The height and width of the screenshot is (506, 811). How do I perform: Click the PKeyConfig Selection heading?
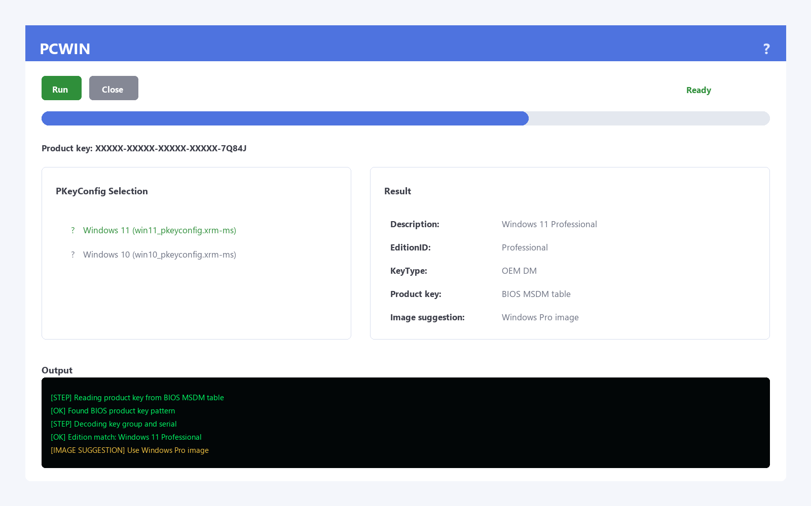(102, 191)
